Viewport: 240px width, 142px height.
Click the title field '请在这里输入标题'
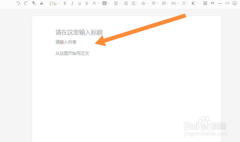tap(79, 32)
